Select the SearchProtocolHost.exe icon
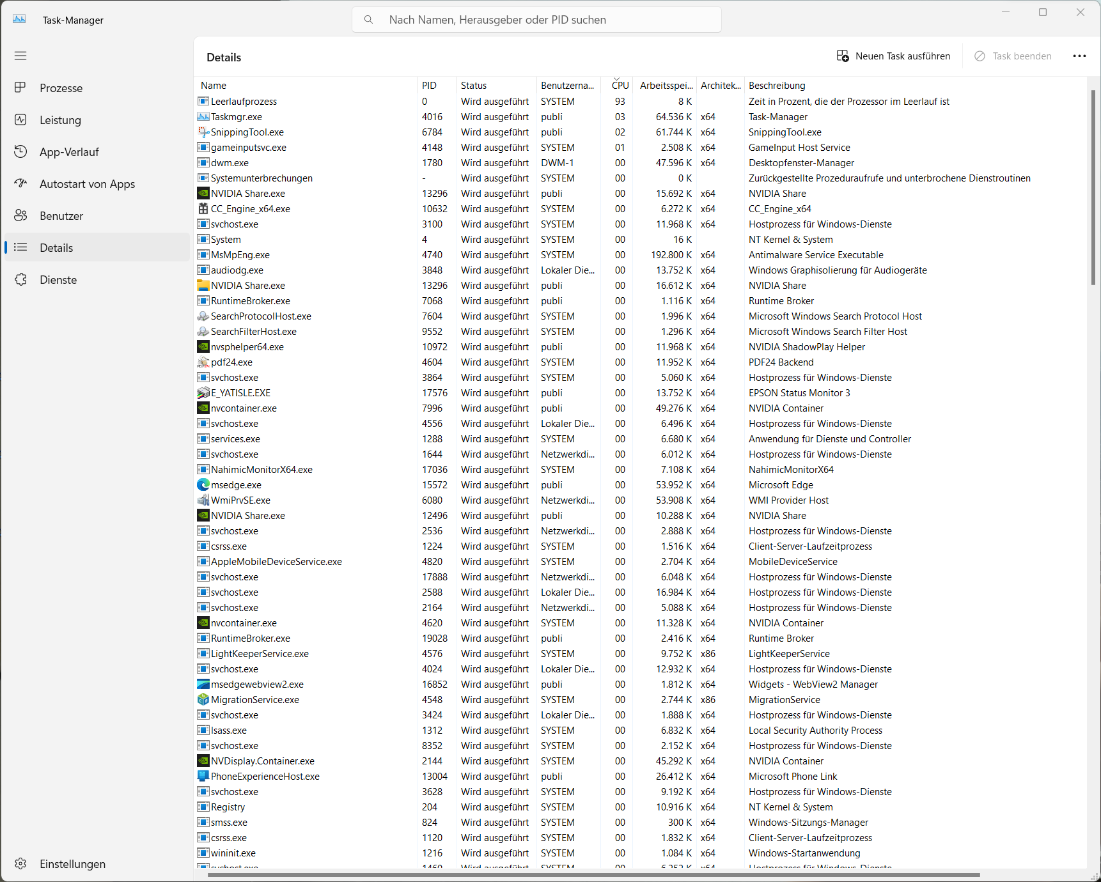This screenshot has height=882, width=1101. pyautogui.click(x=203, y=316)
